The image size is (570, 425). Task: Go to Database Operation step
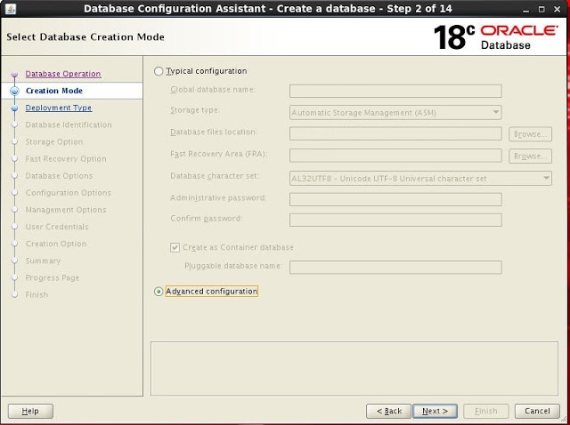click(x=63, y=74)
